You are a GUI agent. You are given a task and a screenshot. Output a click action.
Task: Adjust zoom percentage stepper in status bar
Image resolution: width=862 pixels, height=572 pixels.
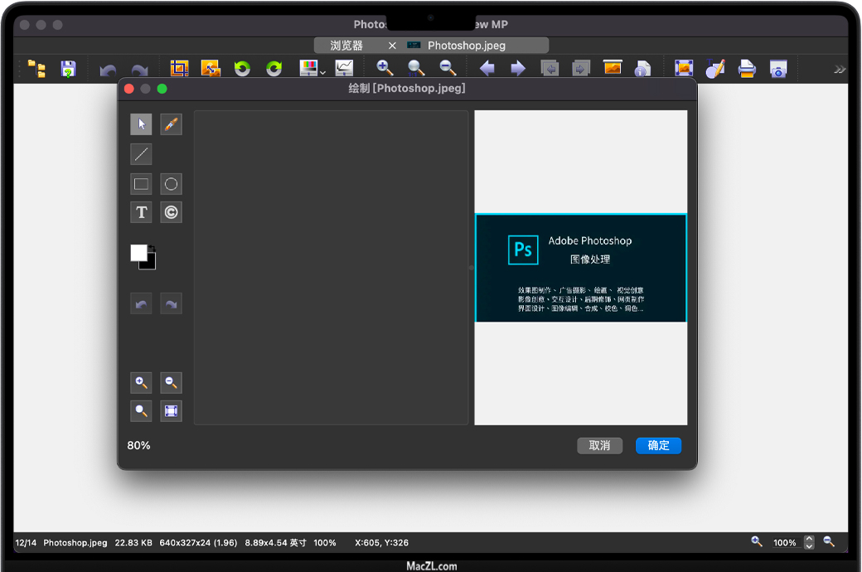point(809,542)
